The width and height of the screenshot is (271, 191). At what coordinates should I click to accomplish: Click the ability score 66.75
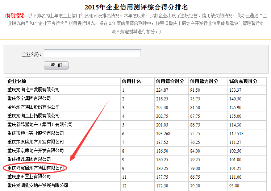[x=195, y=177]
